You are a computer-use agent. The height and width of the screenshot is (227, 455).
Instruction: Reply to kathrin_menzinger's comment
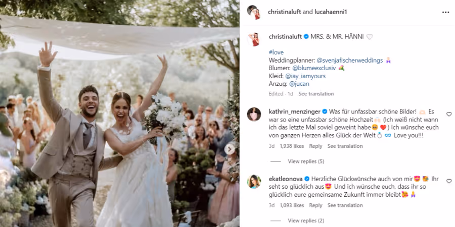[315, 146]
